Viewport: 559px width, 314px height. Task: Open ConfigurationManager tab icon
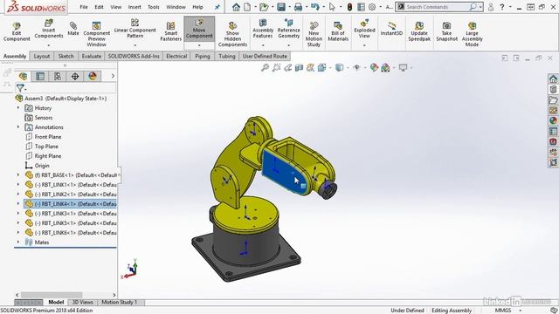[58, 76]
